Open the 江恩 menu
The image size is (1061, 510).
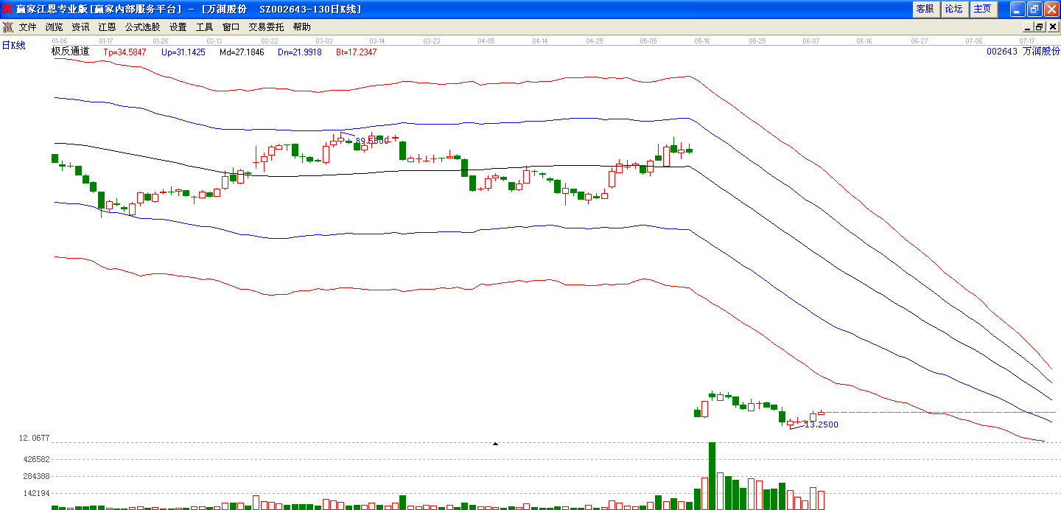(108, 27)
